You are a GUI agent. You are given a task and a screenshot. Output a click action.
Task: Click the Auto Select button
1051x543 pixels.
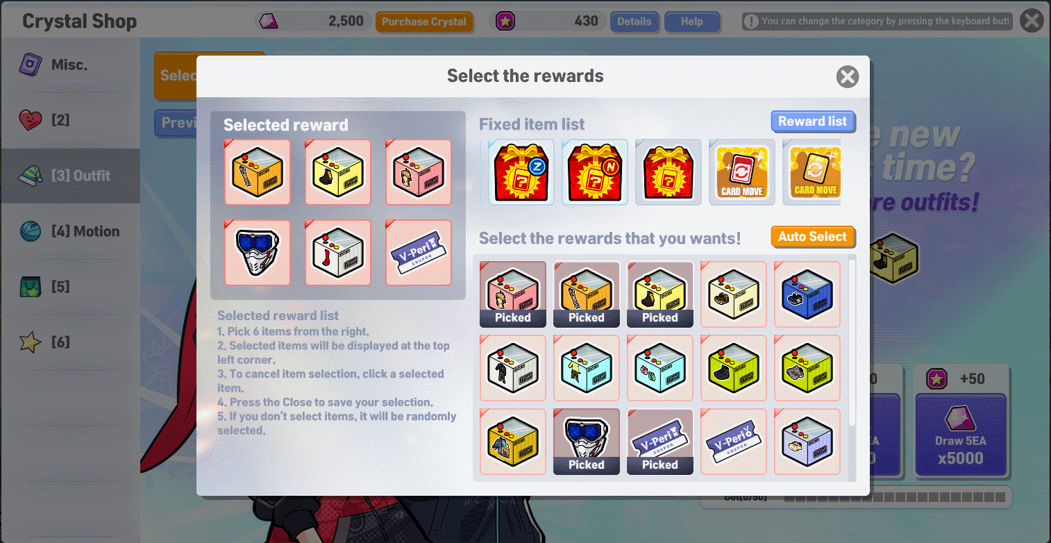[812, 237]
